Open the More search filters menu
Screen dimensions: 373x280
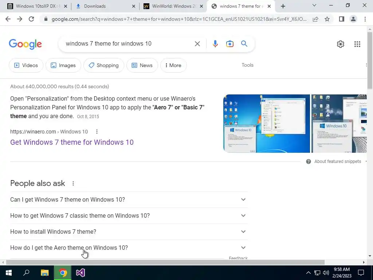[173, 65]
